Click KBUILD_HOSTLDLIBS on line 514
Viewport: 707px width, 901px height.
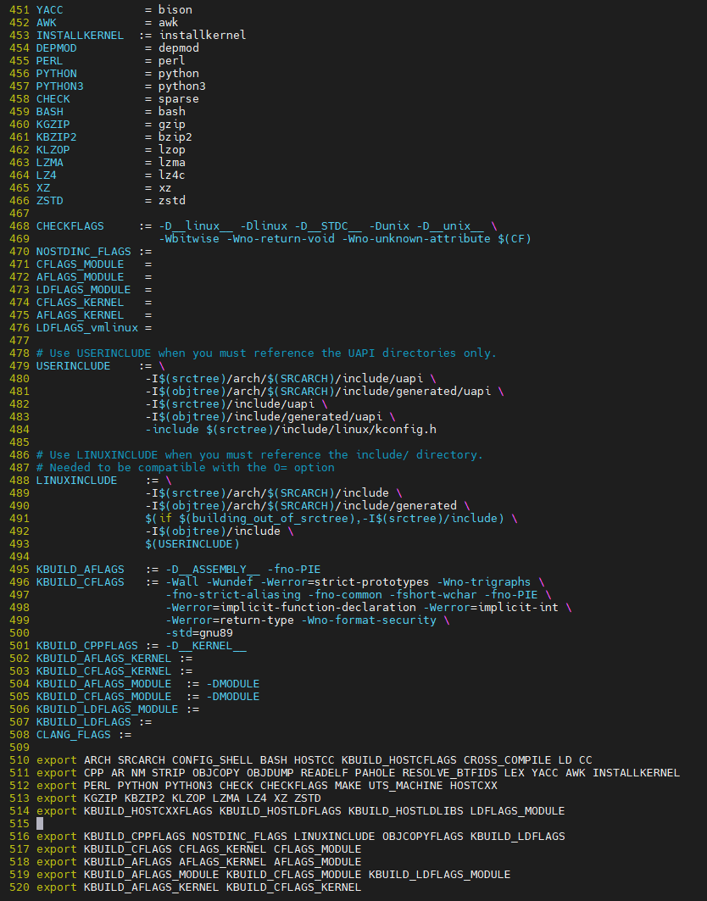pyautogui.click(x=406, y=811)
